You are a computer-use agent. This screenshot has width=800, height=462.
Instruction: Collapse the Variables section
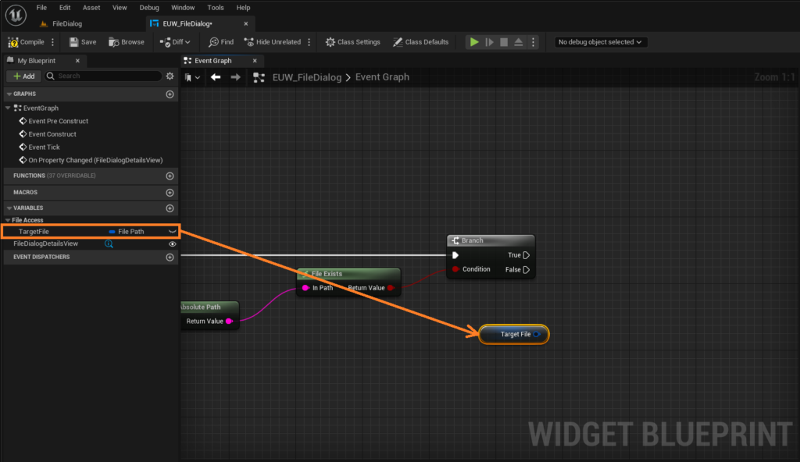pos(9,208)
